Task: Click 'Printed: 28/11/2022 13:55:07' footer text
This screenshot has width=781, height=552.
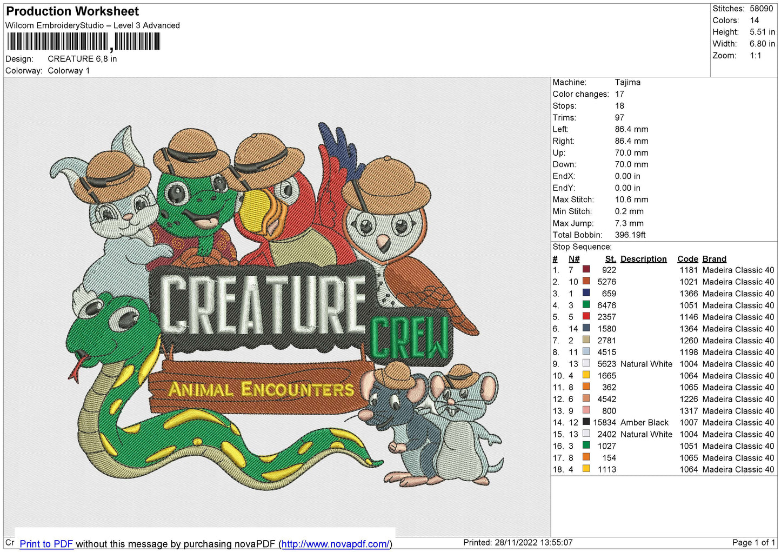Action: point(518,542)
